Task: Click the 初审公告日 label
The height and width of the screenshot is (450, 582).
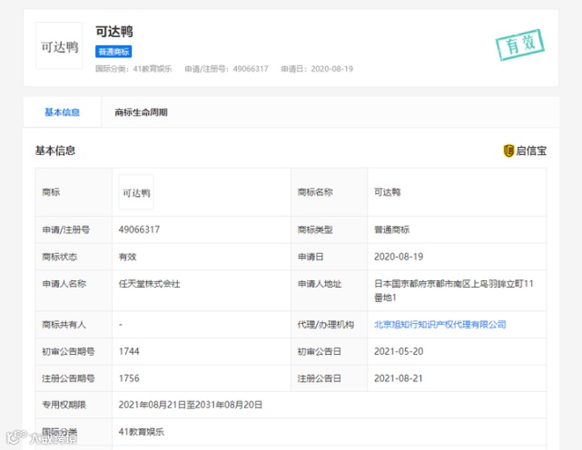Action: pyautogui.click(x=320, y=351)
